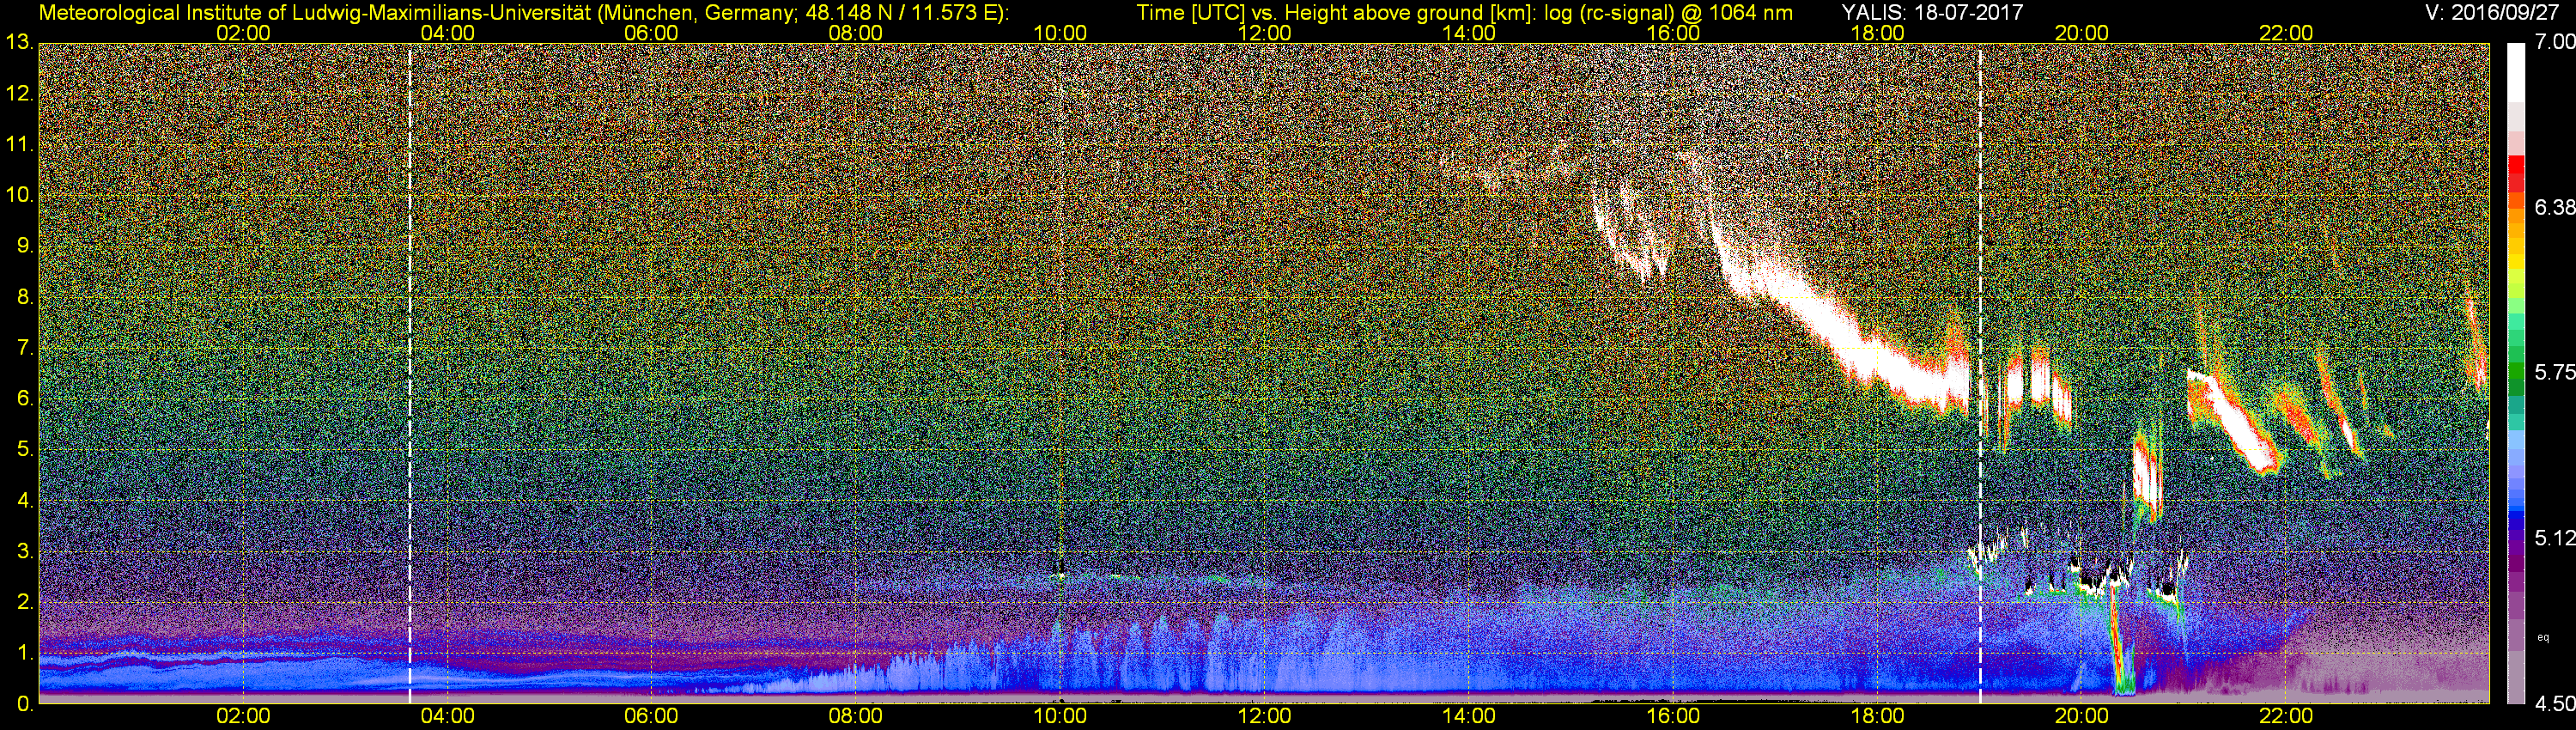Click the top axis 16:00 time label

click(1673, 33)
